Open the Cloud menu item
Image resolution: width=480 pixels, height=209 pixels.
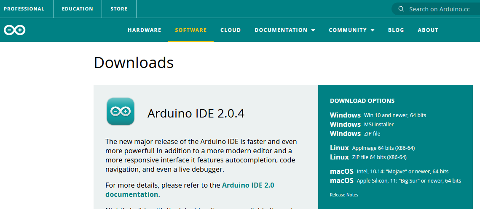(x=231, y=30)
